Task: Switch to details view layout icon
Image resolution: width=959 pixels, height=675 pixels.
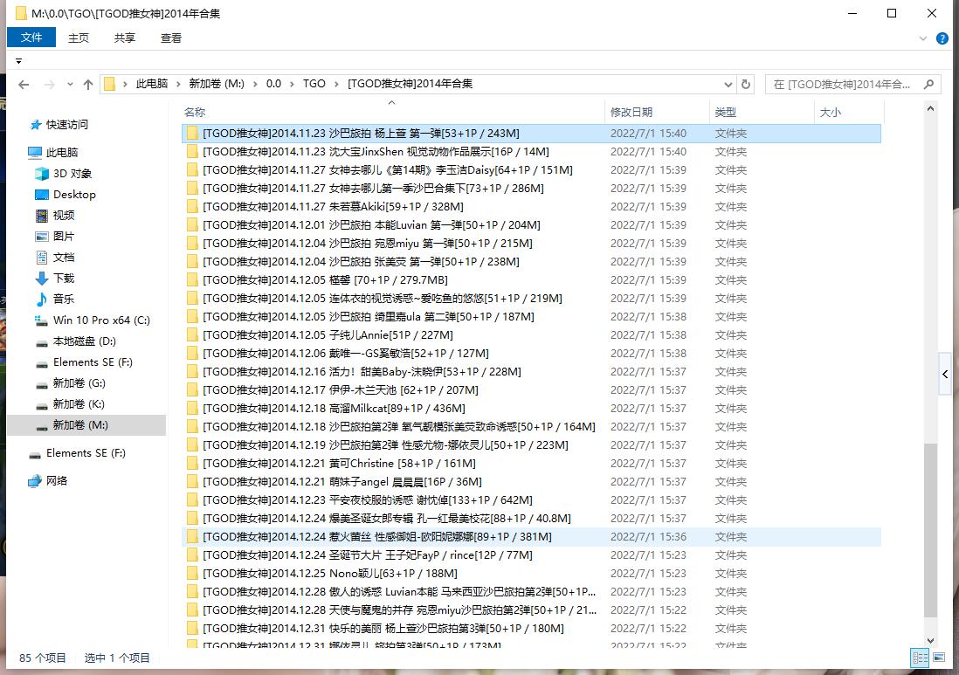Action: 920,658
